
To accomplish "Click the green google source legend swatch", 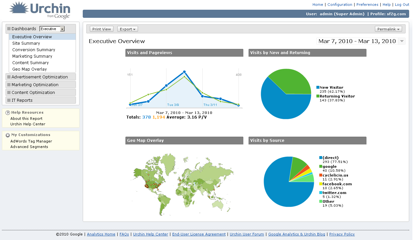I will [321, 166].
